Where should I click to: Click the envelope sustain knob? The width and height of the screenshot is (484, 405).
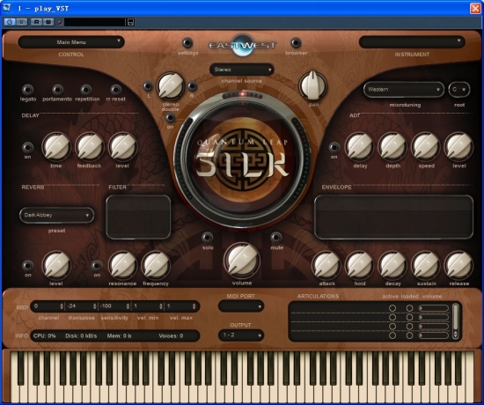(x=426, y=265)
